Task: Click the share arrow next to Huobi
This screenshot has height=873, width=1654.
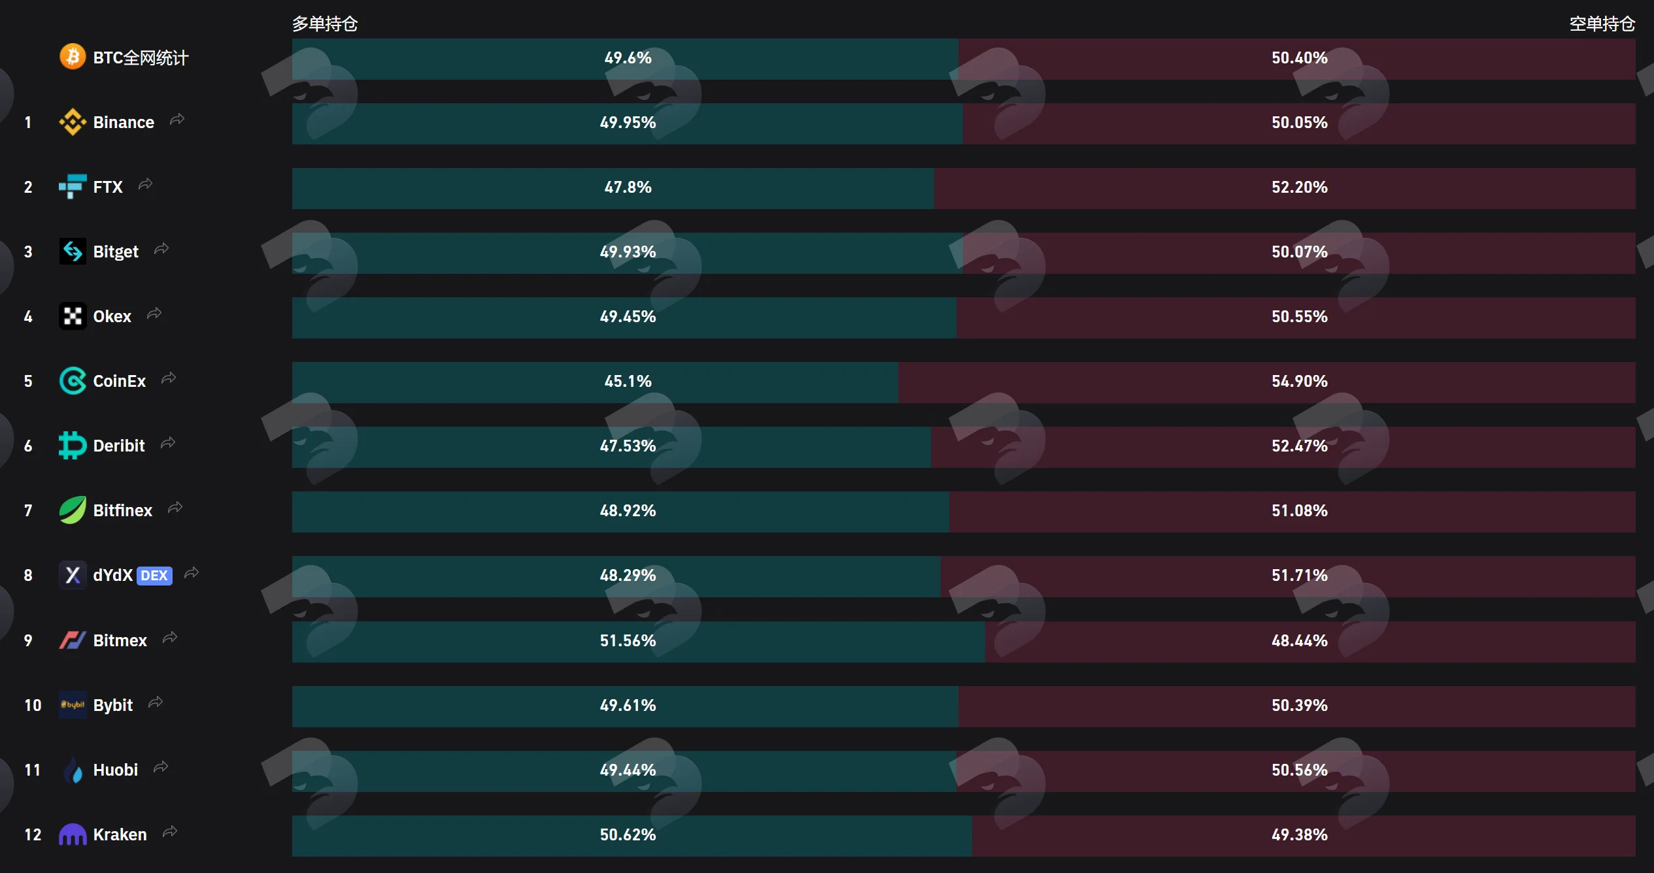Action: [161, 767]
